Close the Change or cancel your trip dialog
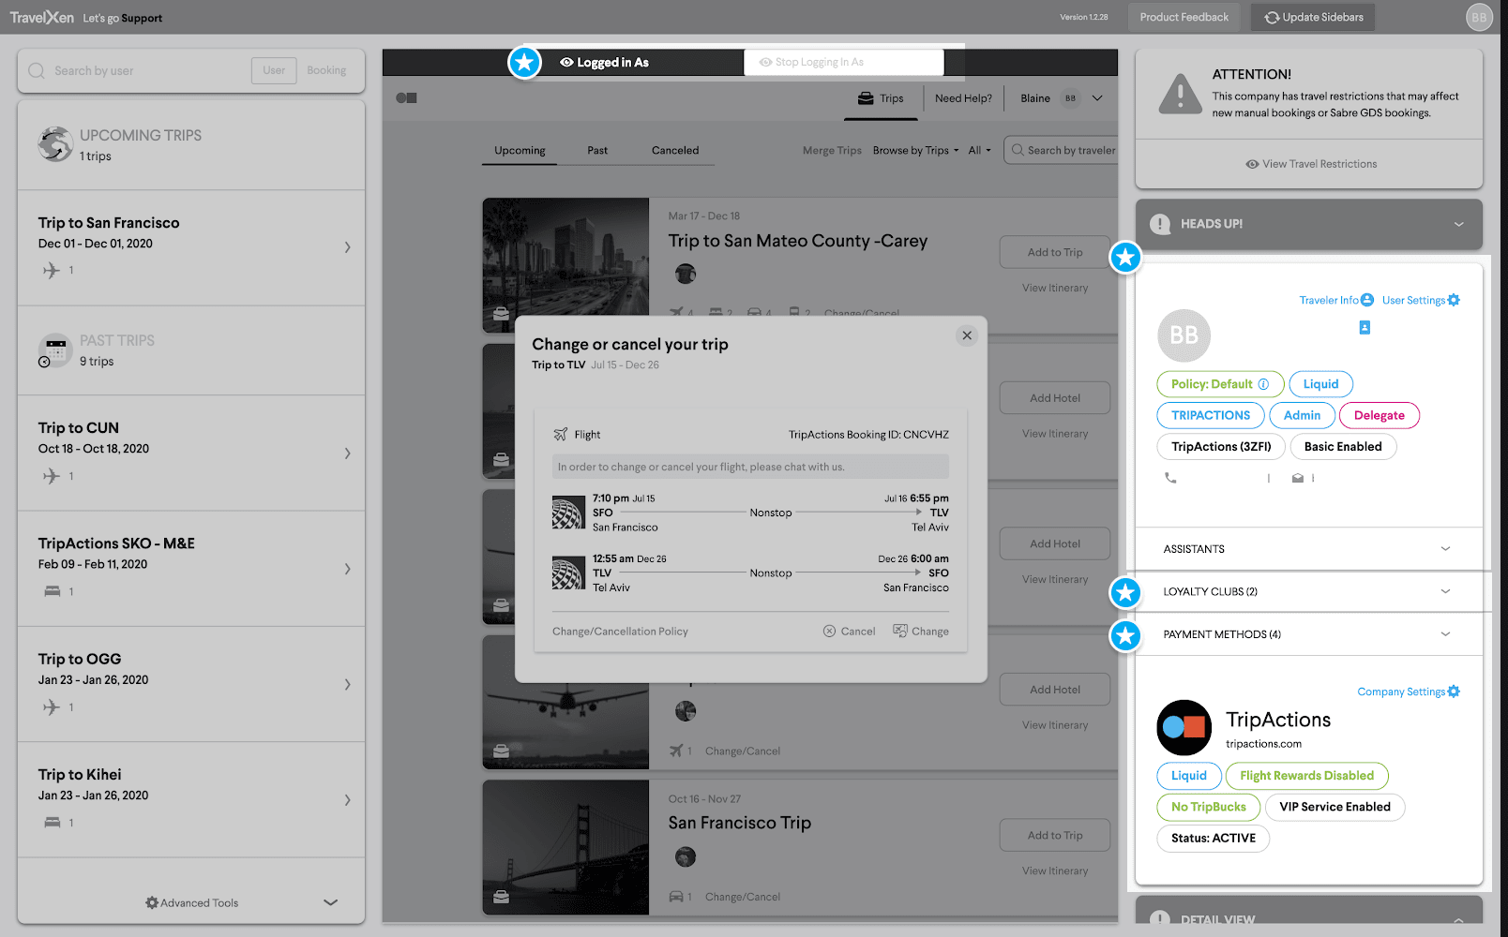This screenshot has width=1508, height=937. (x=967, y=335)
